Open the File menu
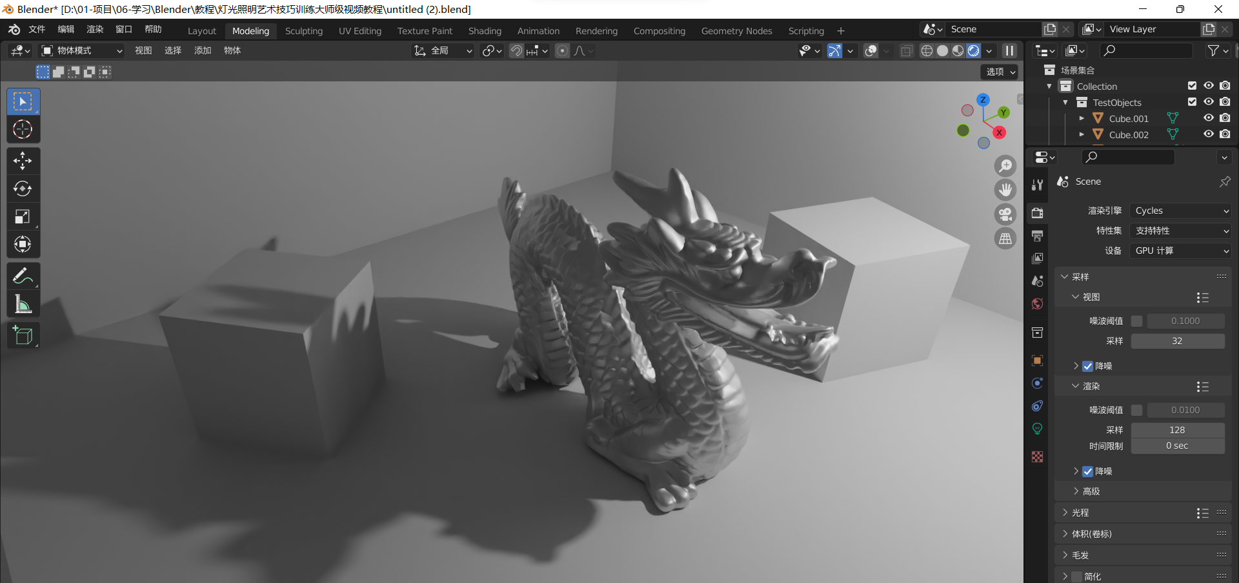Viewport: 1239px width, 583px height. pos(37,30)
